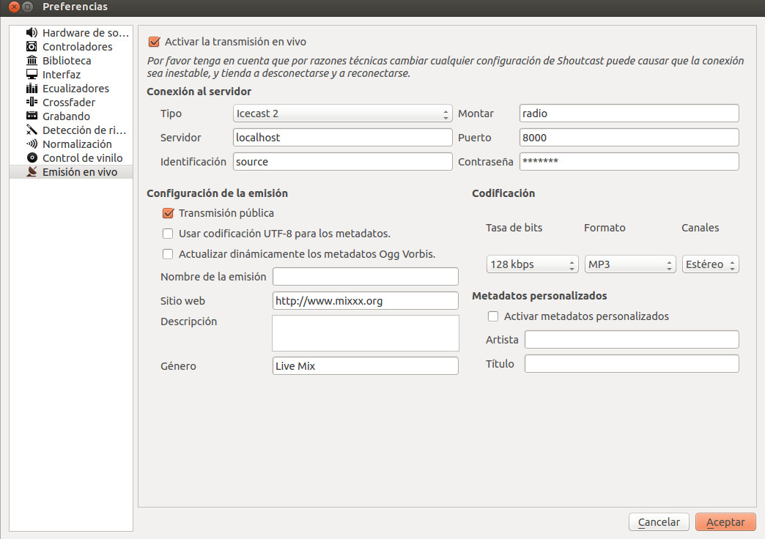Disable the Activar la transmisión en vivo checkbox
This screenshot has height=539, width=765.
point(154,42)
